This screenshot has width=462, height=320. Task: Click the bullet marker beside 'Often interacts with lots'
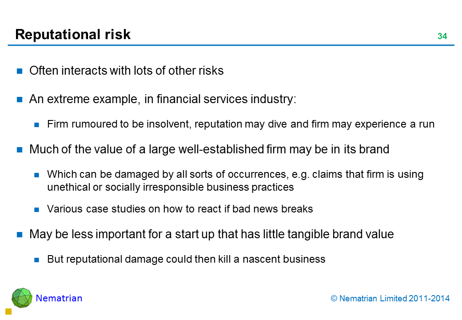(x=20, y=71)
